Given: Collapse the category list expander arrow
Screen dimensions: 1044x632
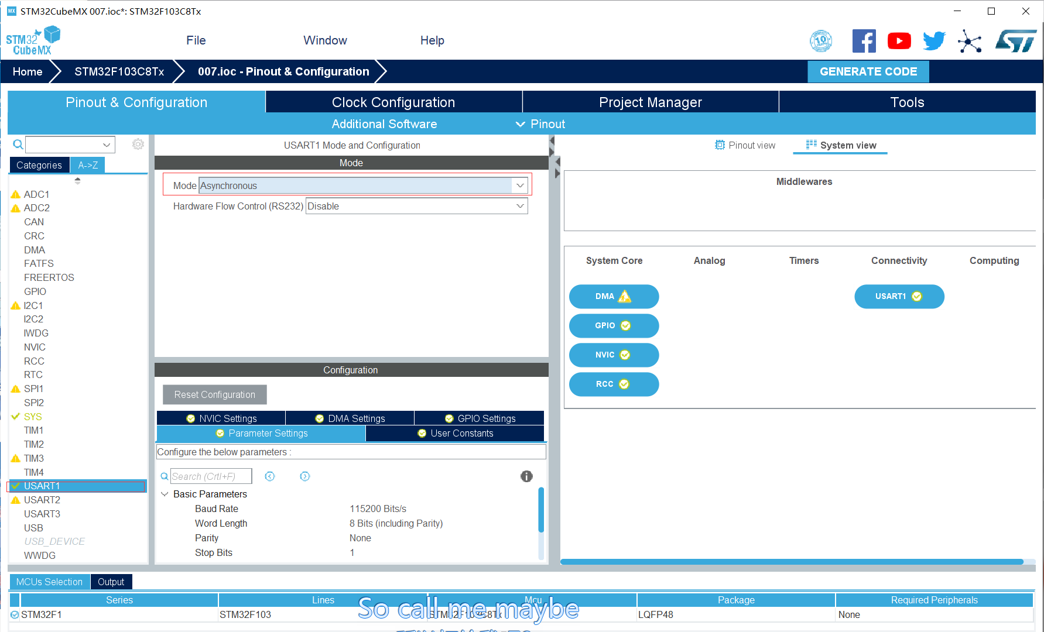Looking at the screenshot, I should coord(77,181).
